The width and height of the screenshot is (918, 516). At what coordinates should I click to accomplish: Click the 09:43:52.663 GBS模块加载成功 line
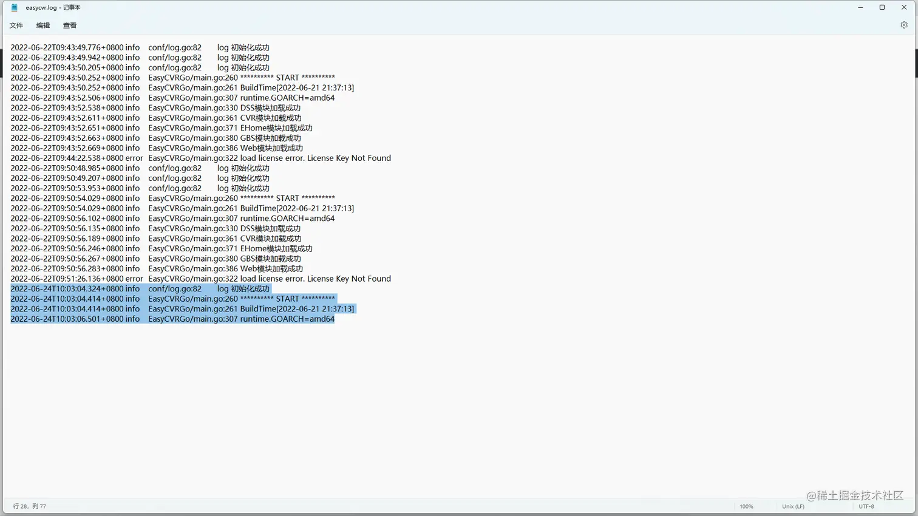tap(155, 138)
